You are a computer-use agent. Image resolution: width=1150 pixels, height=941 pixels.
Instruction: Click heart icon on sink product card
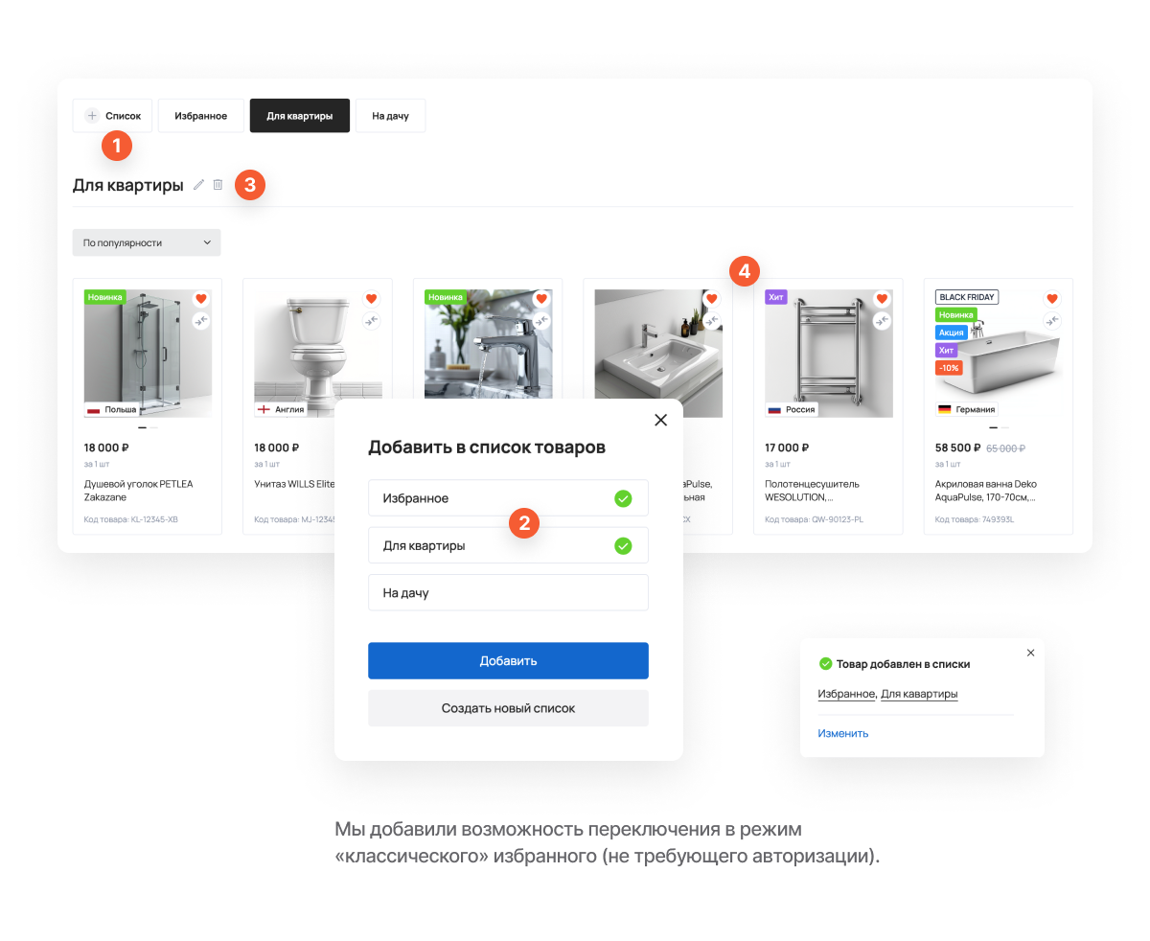711,298
